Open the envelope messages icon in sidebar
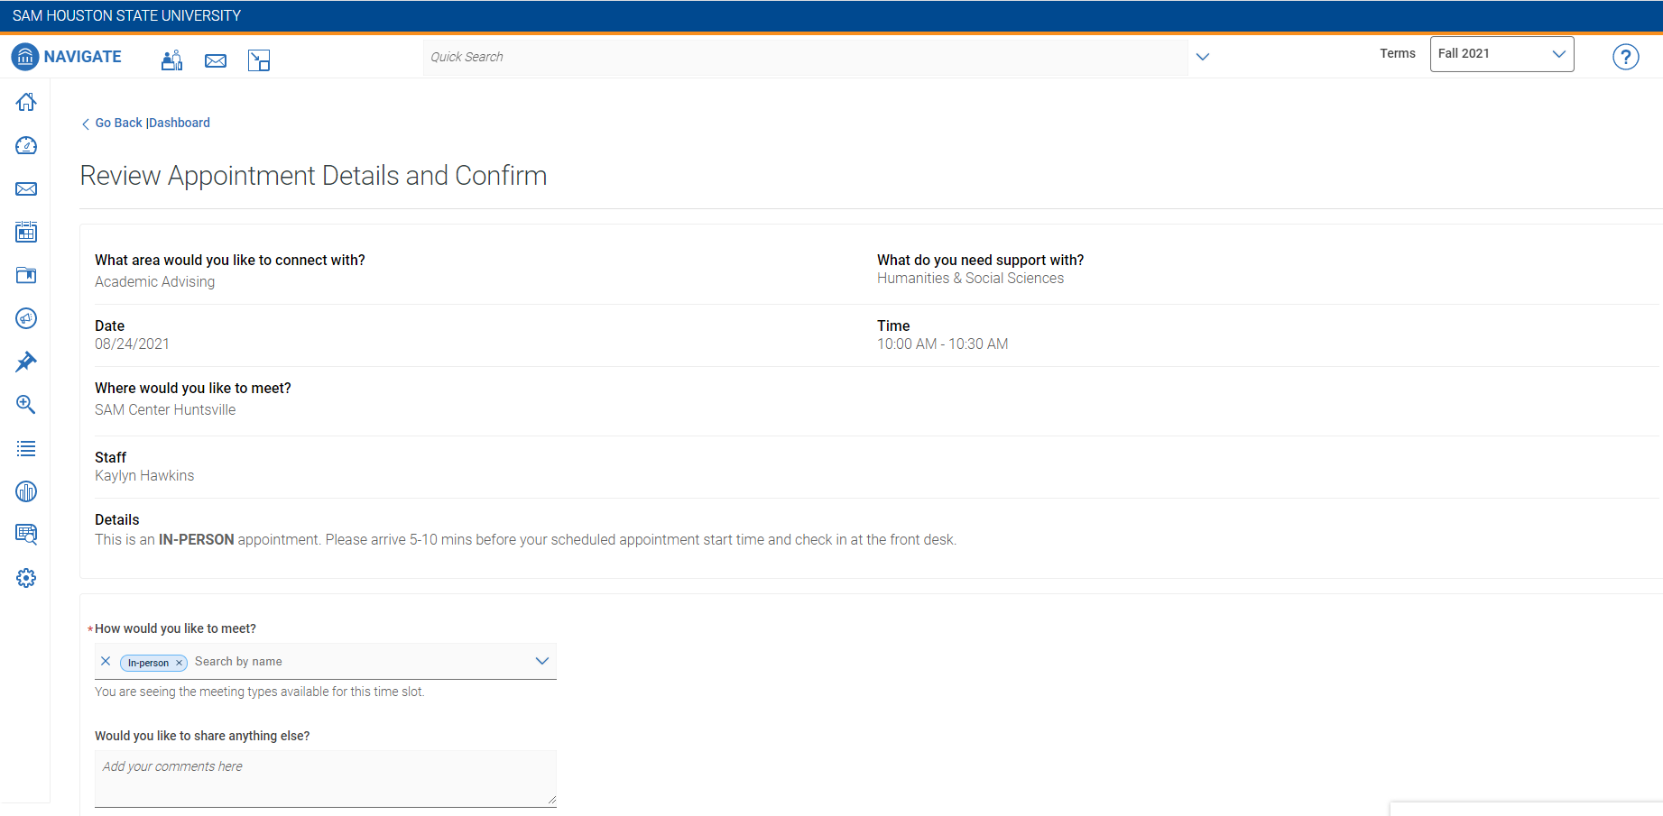The height and width of the screenshot is (816, 1663). click(26, 188)
